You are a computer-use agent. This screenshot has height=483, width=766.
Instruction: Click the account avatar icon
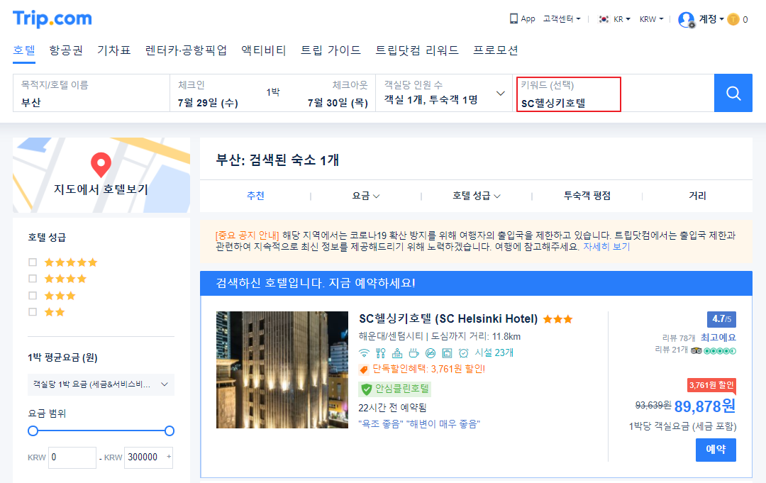click(x=687, y=20)
